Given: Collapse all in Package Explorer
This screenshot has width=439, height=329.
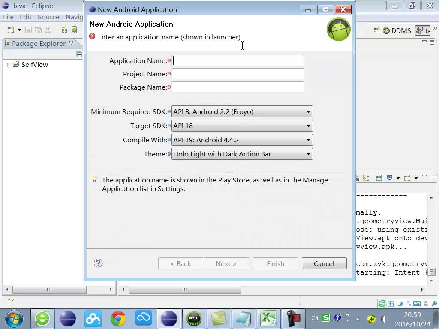Looking at the screenshot, I should tap(79, 54).
